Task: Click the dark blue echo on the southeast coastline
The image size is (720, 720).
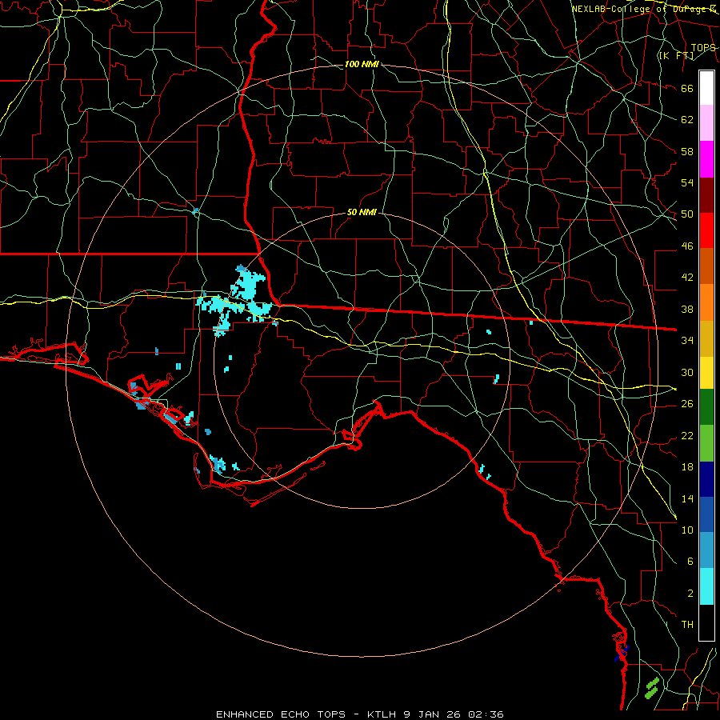Action: [x=622, y=653]
